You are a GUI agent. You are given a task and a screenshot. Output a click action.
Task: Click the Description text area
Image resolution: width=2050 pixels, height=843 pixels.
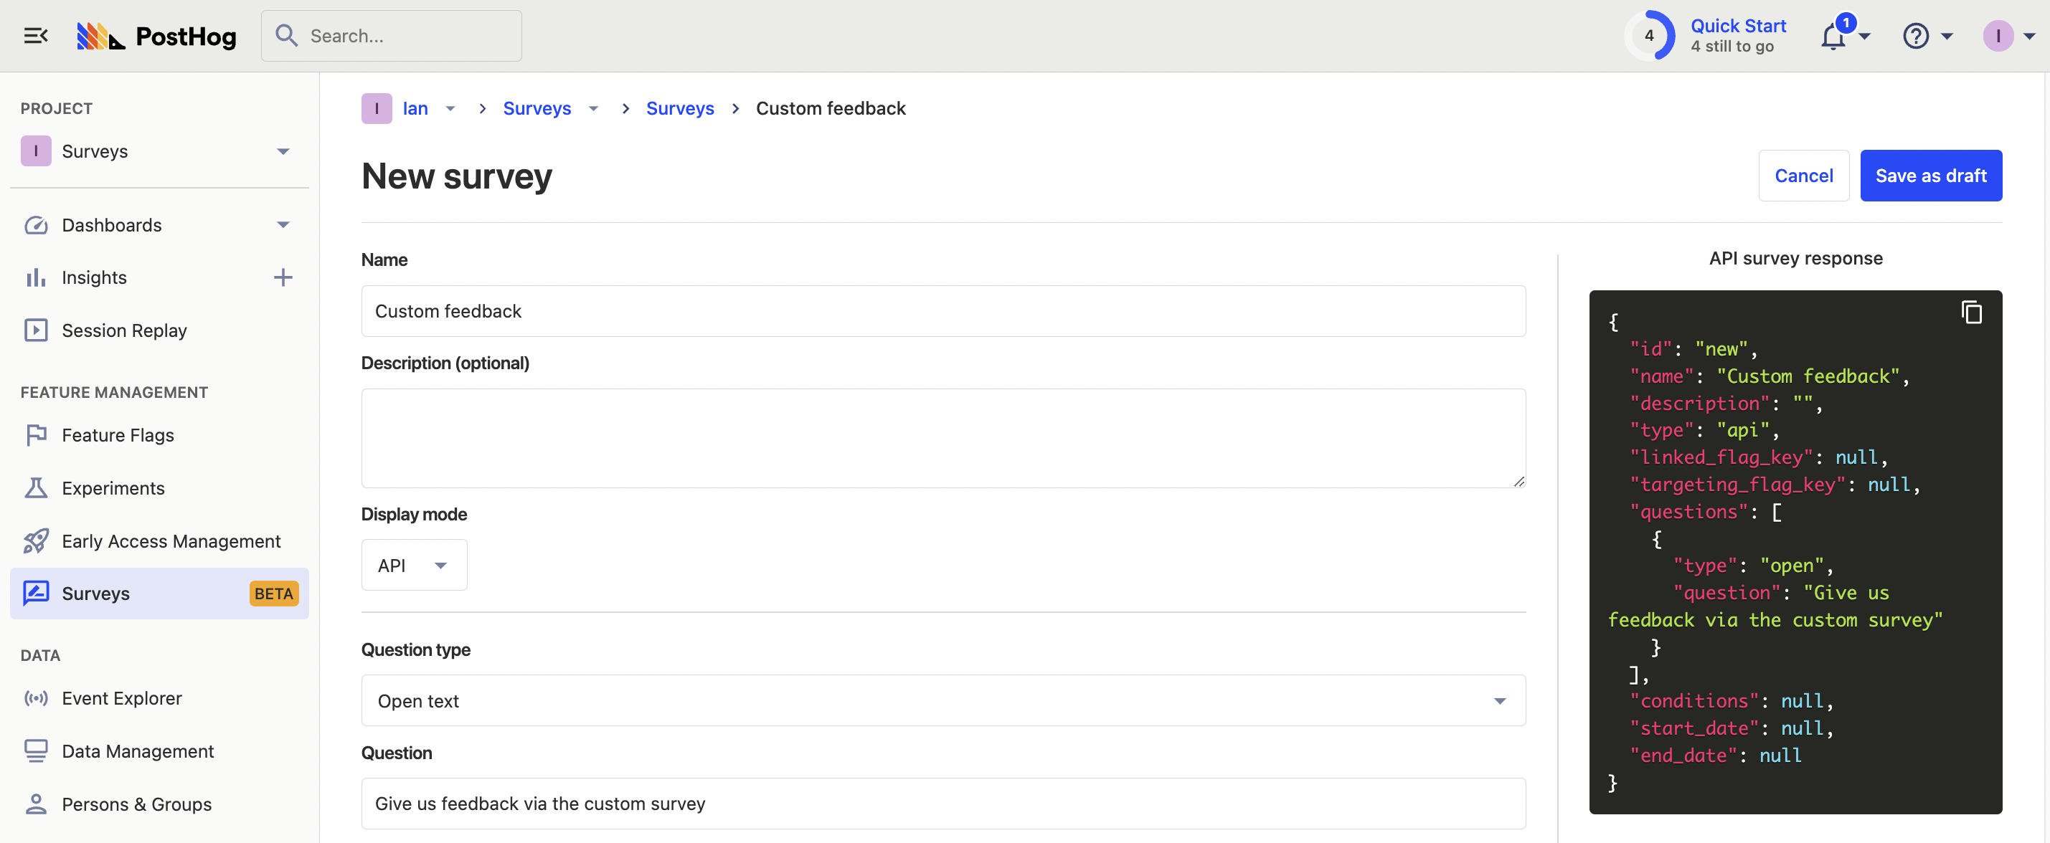pyautogui.click(x=943, y=437)
